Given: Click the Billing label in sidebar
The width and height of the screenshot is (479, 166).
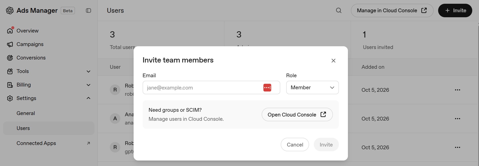Looking at the screenshot, I should pos(24,85).
